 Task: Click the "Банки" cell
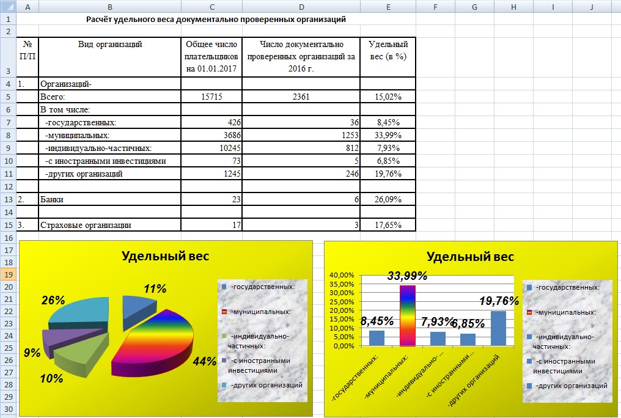(109, 199)
